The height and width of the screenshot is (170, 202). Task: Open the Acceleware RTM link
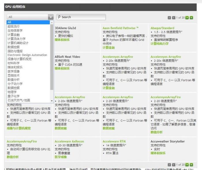click(x=114, y=141)
